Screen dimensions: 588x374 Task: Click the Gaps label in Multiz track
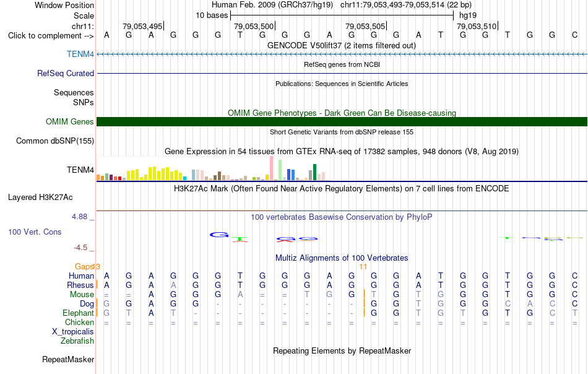[x=84, y=267]
